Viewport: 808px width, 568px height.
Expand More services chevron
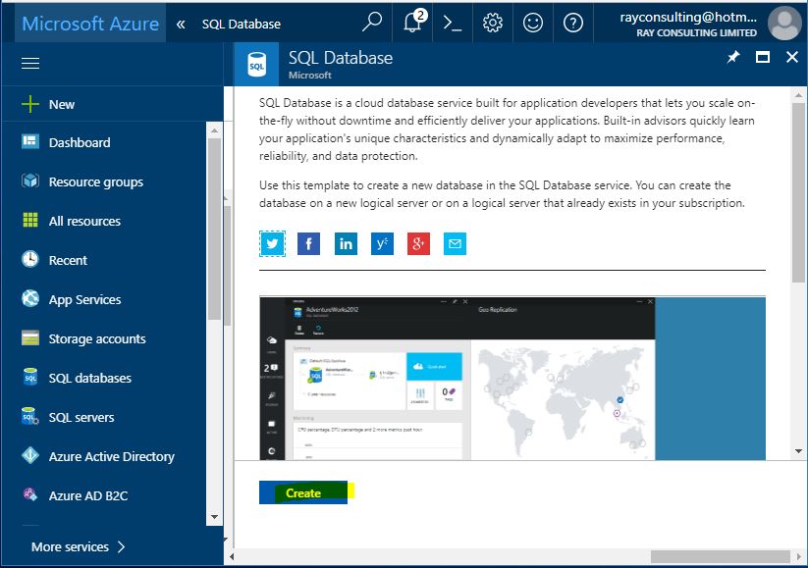121,546
